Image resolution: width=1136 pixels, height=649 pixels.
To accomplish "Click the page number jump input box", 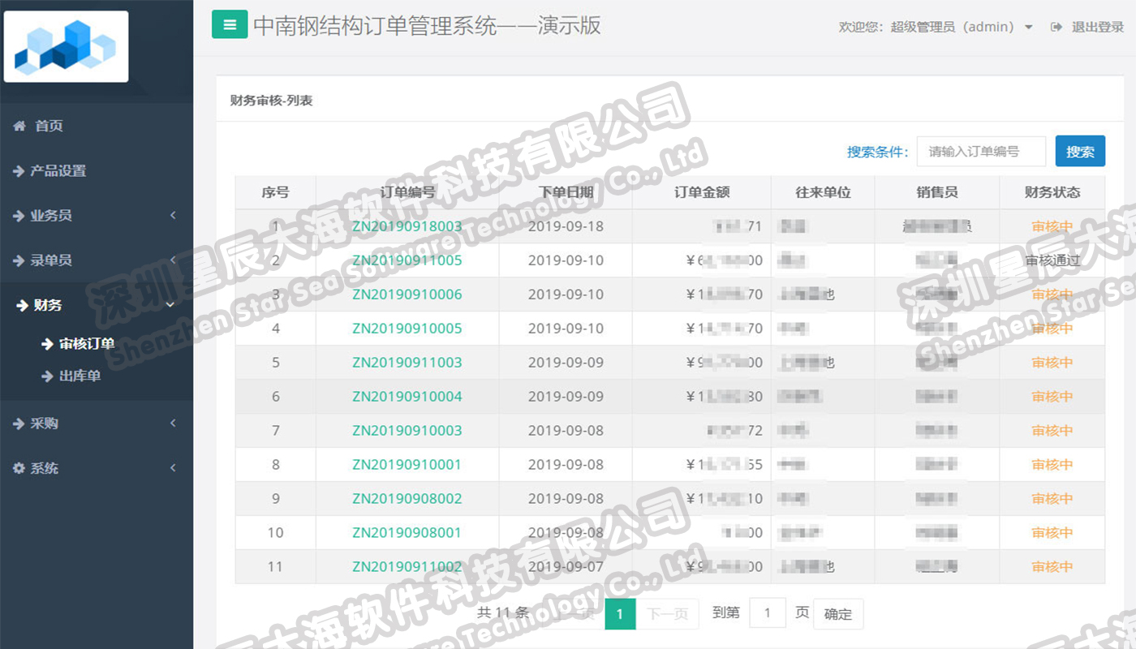I will point(768,612).
